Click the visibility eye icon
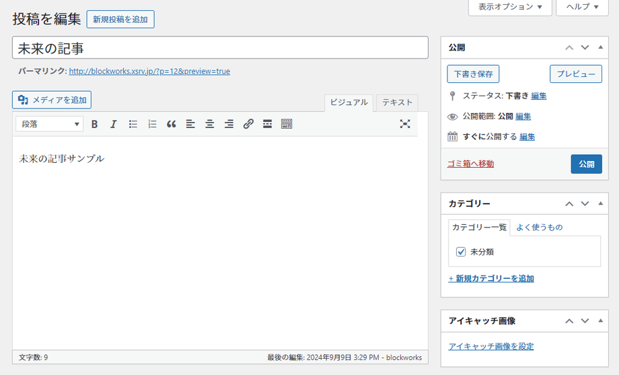This screenshot has width=619, height=375. pyautogui.click(x=452, y=116)
